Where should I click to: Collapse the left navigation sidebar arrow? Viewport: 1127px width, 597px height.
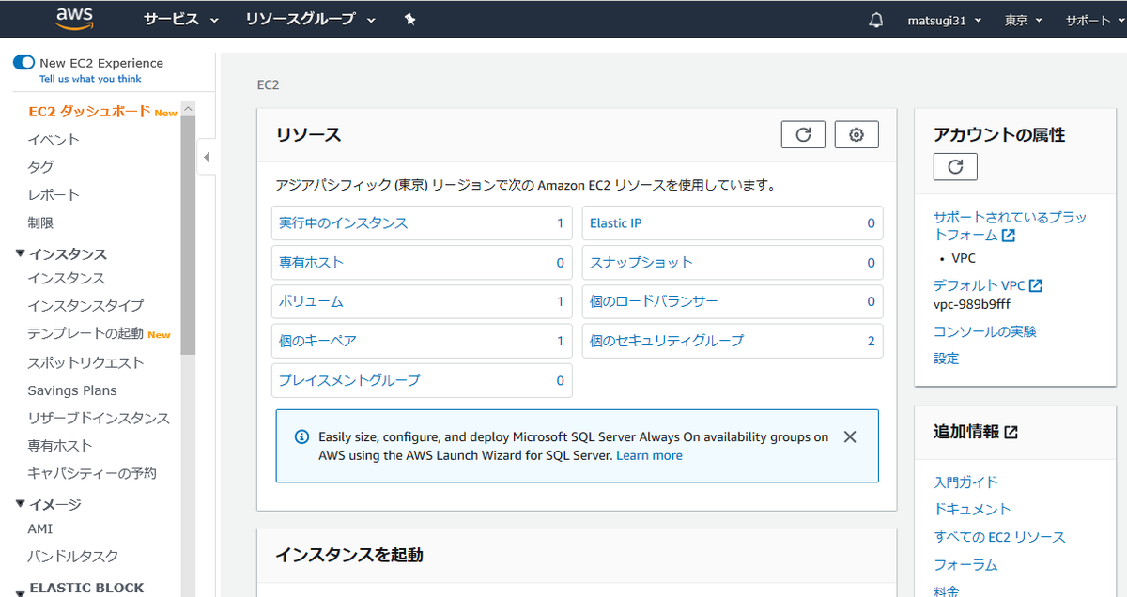pos(207,157)
